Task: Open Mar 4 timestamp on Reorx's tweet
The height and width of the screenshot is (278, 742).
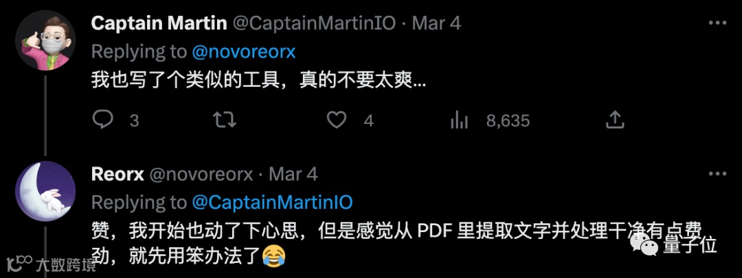Action: pos(293,174)
